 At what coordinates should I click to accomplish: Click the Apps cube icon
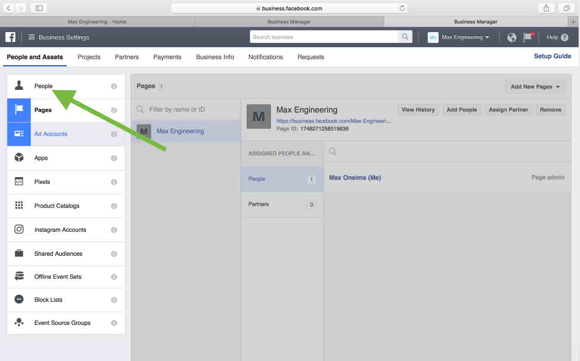(19, 158)
